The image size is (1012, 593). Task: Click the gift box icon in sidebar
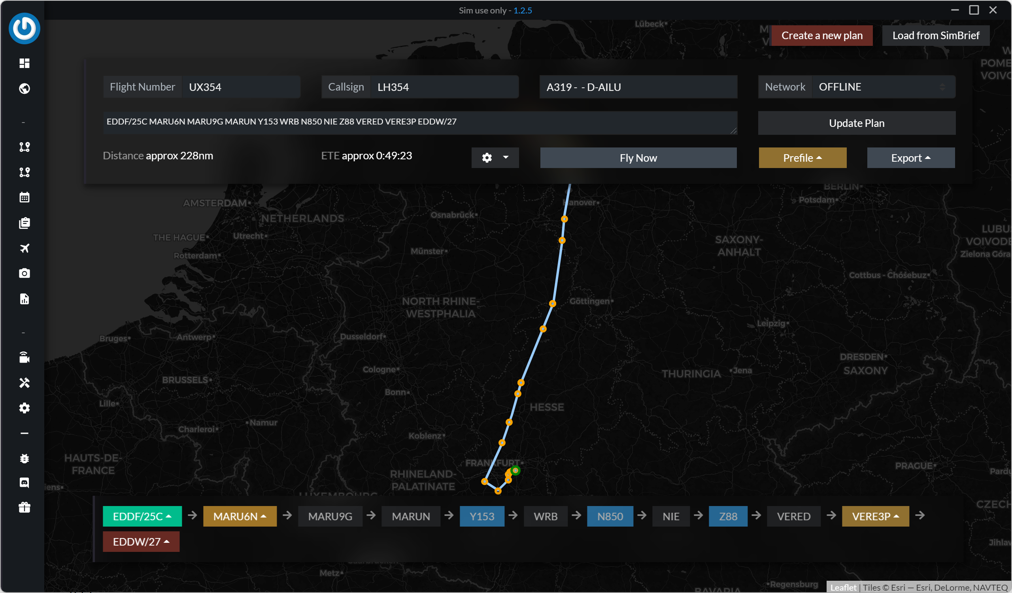pos(25,508)
